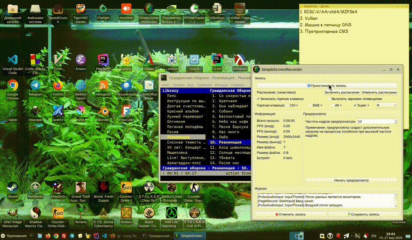This screenshot has height=240, width=412.
Task: Open the Правка menu in the terminal
Action: [179, 85]
